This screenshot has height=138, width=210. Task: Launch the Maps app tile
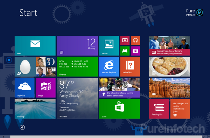(x=46, y=87)
